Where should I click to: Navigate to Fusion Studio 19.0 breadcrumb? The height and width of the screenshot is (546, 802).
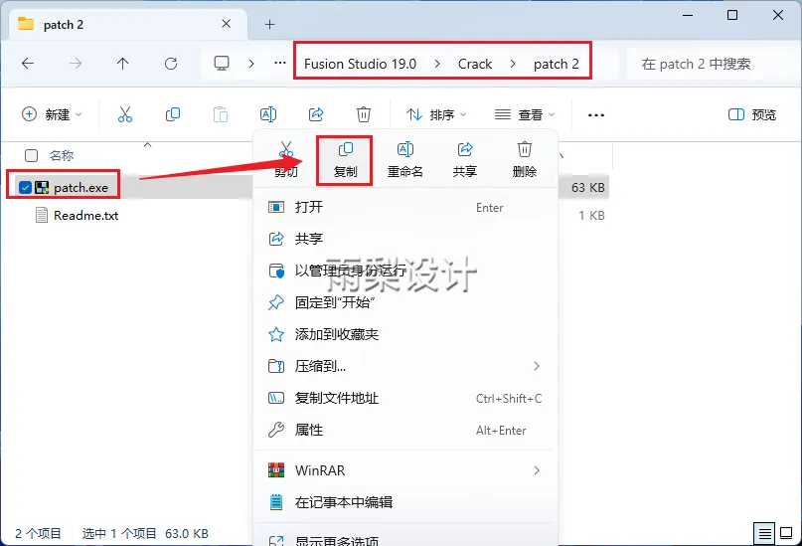coord(360,64)
